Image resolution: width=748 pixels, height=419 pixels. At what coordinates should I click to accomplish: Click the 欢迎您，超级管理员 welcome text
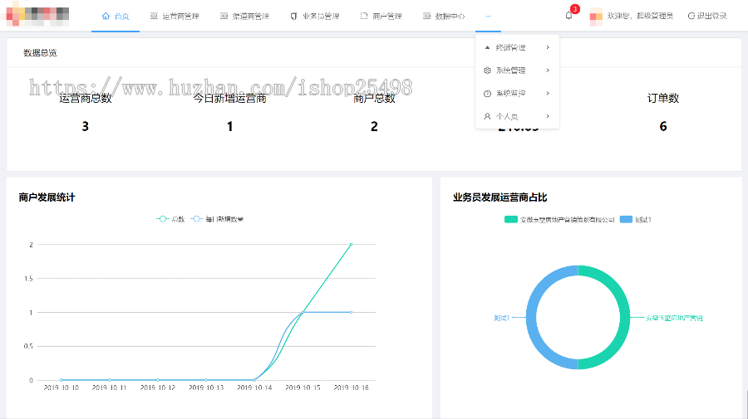tap(640, 17)
